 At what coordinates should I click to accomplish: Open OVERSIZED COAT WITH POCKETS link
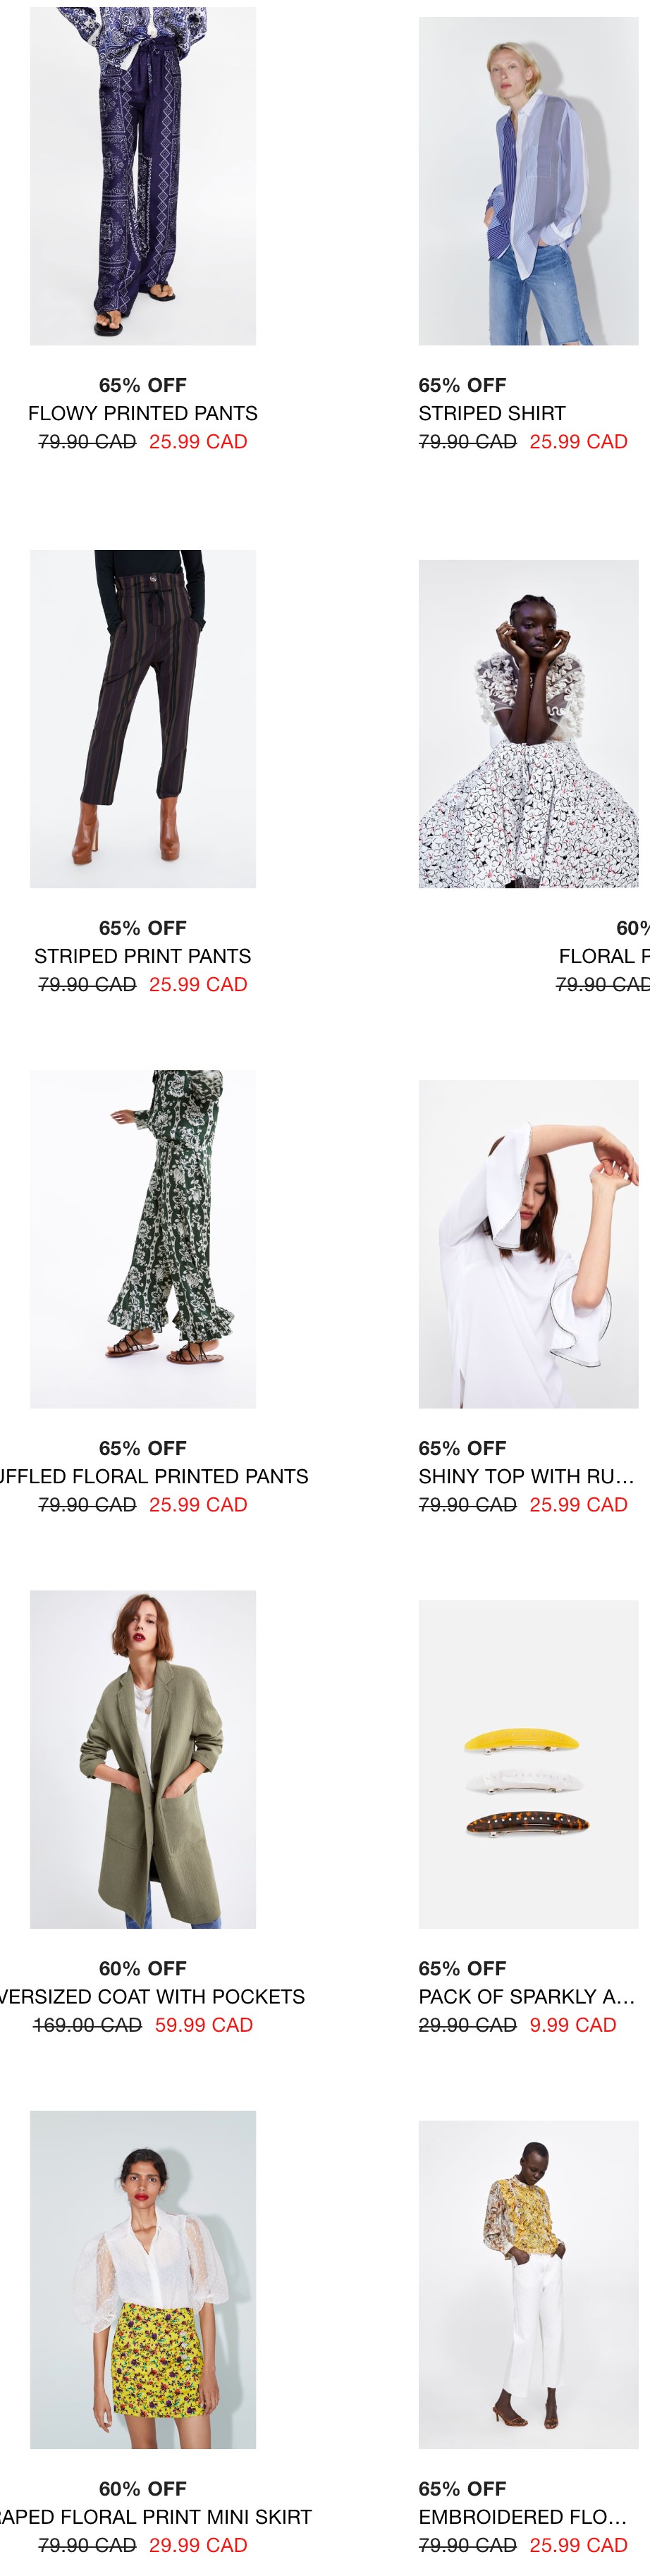152,1996
